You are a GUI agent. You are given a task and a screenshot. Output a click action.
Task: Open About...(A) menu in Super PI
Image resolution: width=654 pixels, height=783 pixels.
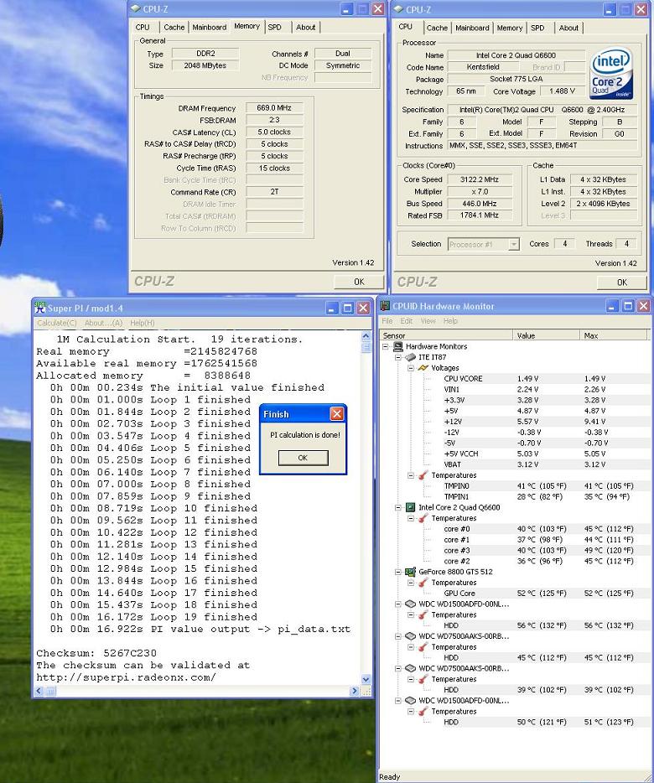pos(103,323)
